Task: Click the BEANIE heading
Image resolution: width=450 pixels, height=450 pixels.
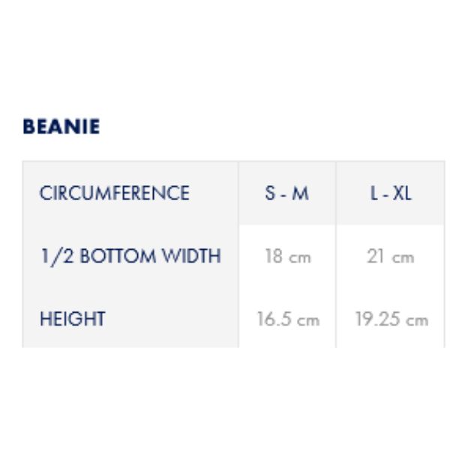Action: 61,127
